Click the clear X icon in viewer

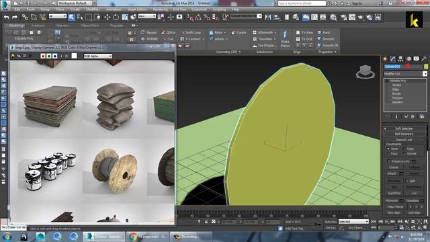click(30, 56)
